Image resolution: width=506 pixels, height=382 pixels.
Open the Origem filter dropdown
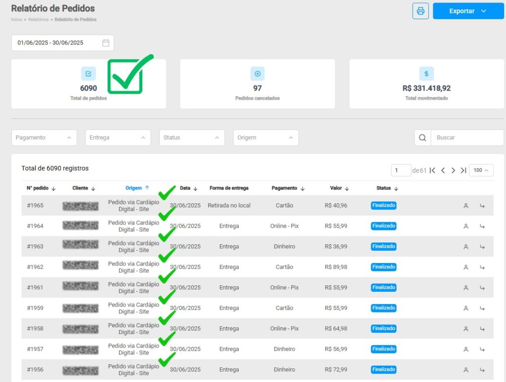point(266,138)
